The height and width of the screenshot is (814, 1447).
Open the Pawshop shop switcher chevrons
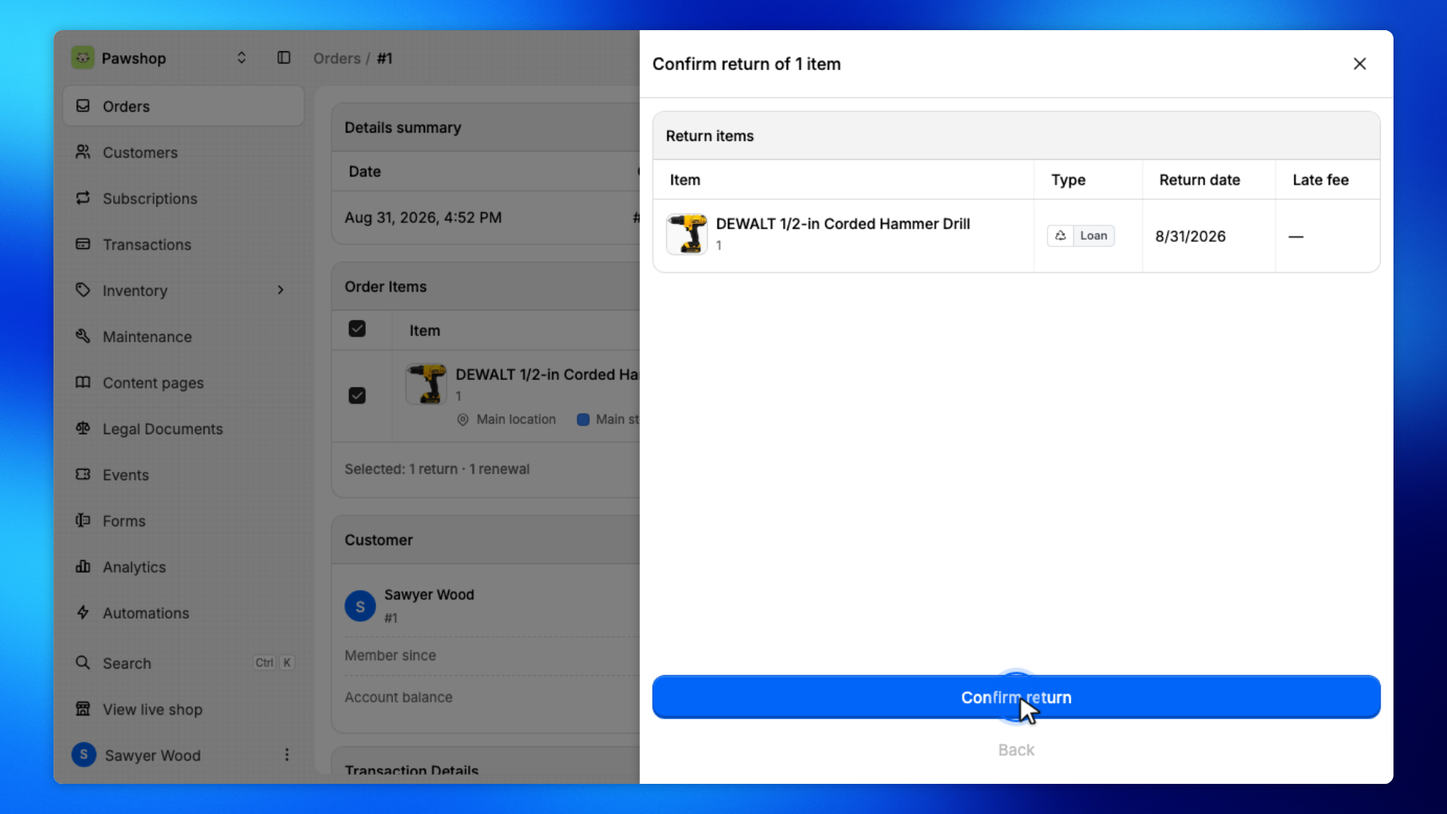coord(241,58)
